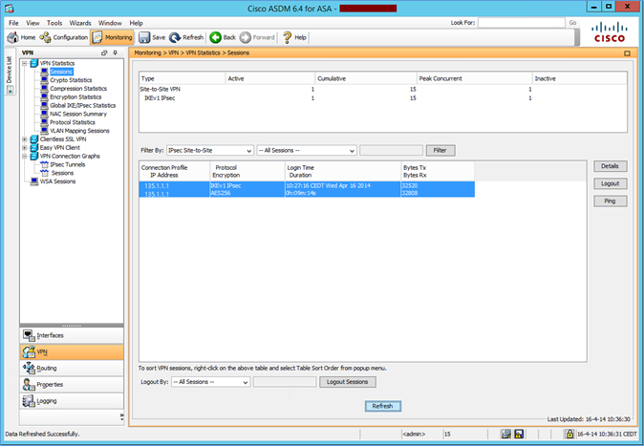The width and height of the screenshot is (644, 446).
Task: Click the Filter button
Action: coord(440,150)
